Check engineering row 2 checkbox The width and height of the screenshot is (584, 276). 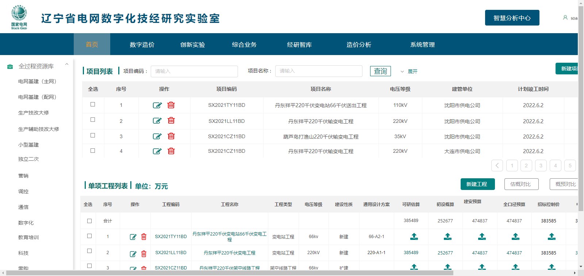coord(89,251)
